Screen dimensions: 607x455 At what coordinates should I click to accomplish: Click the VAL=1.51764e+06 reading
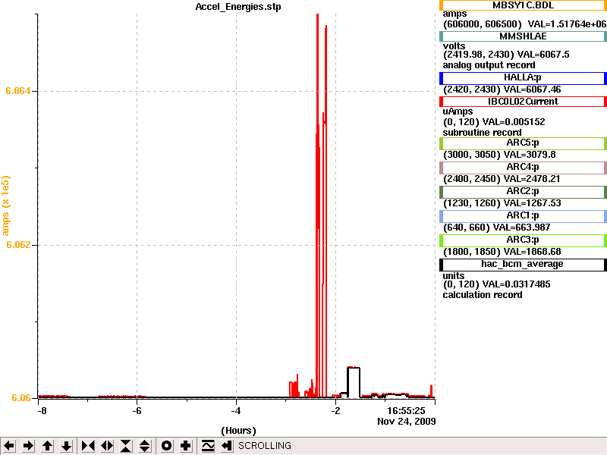(x=567, y=24)
